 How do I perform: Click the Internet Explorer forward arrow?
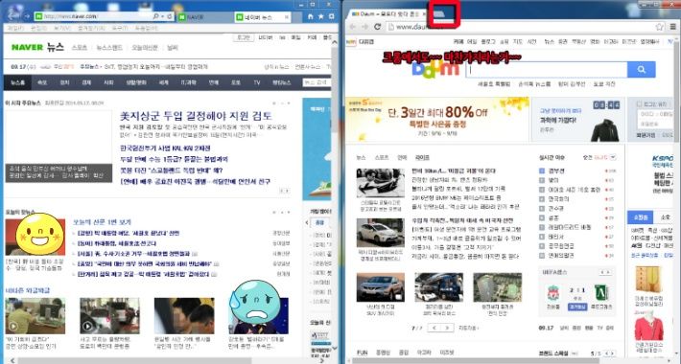27,16
